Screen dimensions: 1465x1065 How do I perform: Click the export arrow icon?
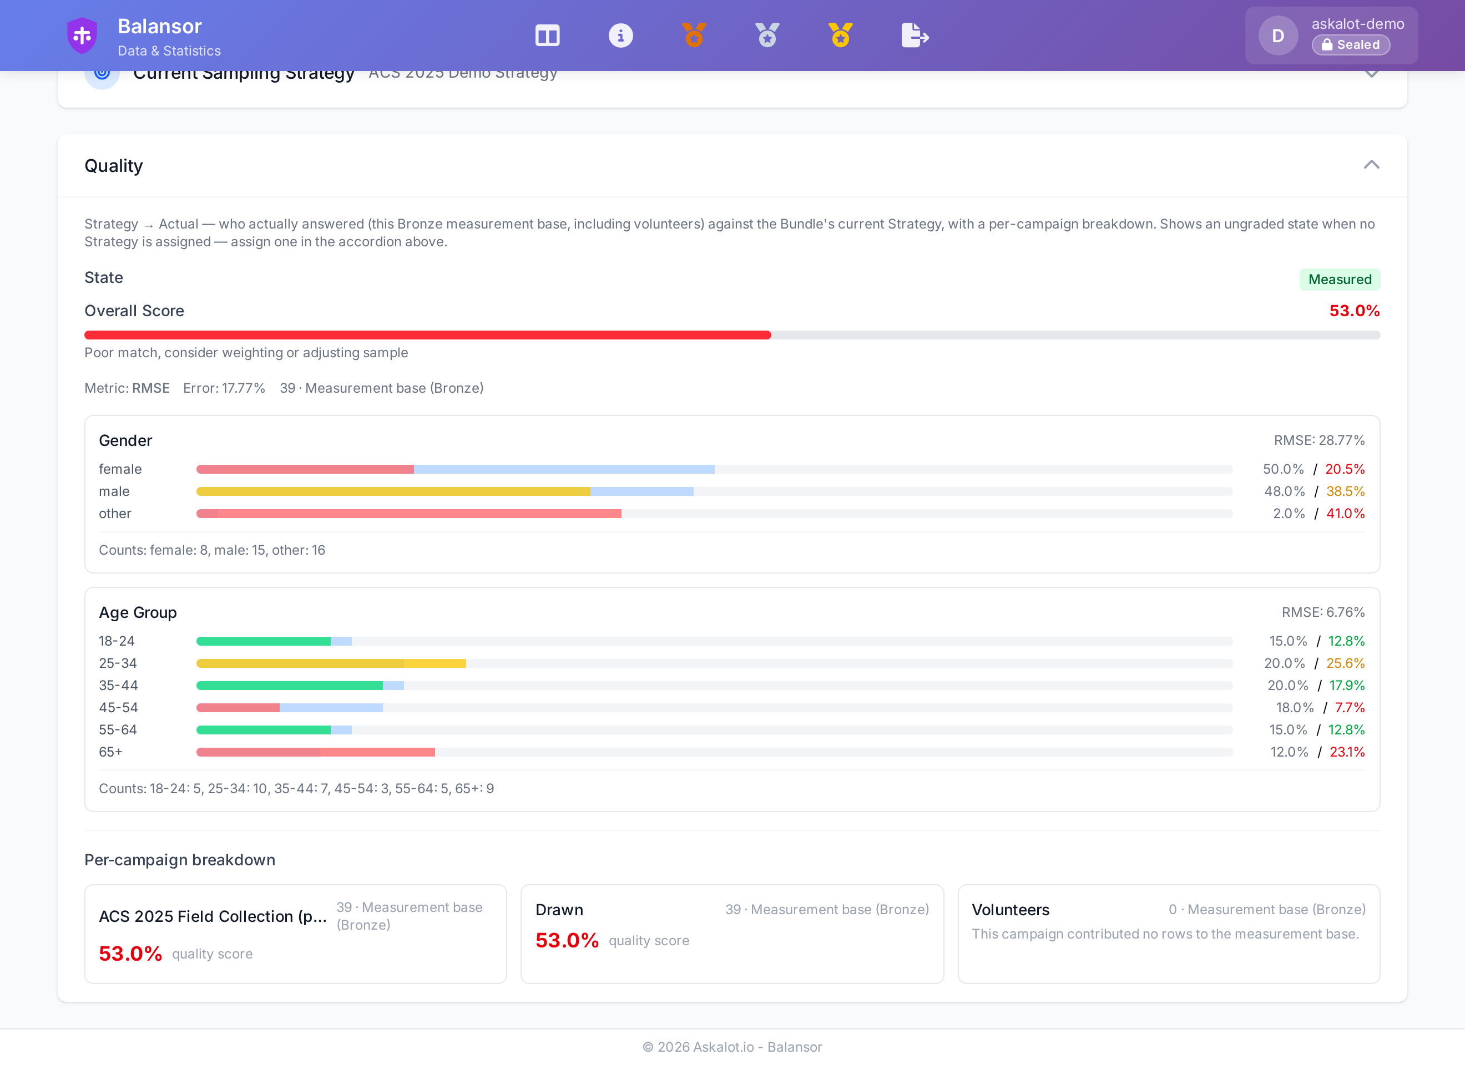[x=915, y=35]
